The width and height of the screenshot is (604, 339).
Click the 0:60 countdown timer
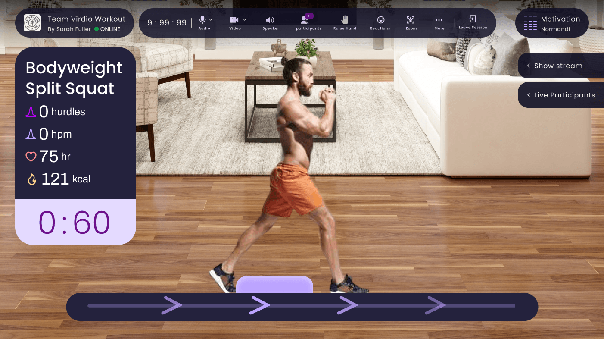coord(75,222)
